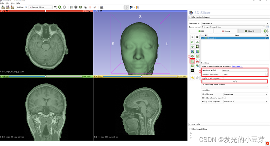Go to the previous module with green arrow
Viewport: 270px width, 146px height.
click(x=60, y=7)
